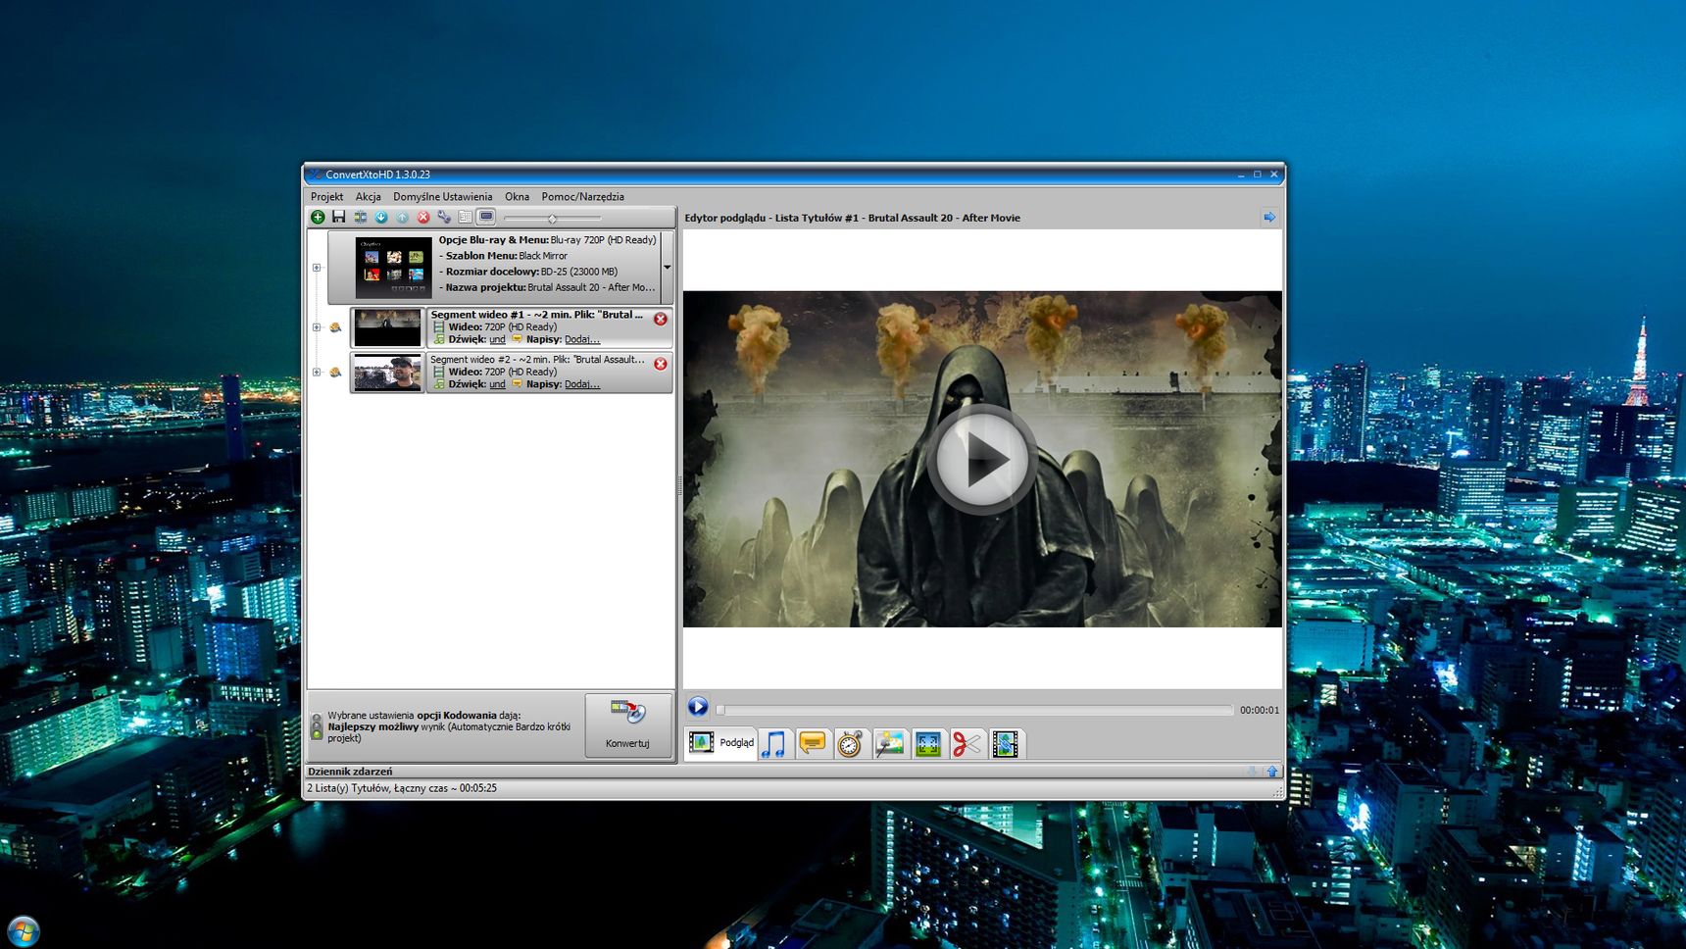Open the Projekt menu
Screen dimensions: 1686x949
pos(326,196)
